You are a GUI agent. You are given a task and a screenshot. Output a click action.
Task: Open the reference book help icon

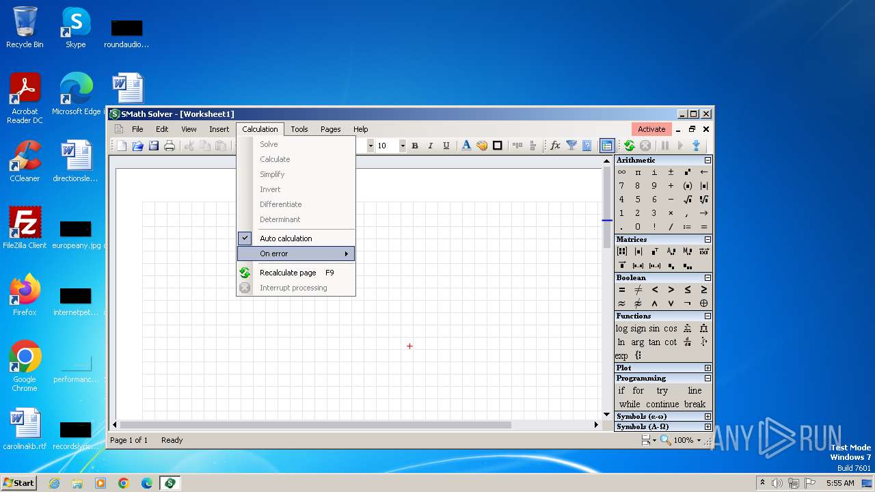click(587, 146)
